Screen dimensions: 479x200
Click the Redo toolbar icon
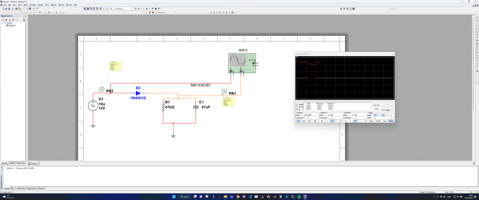point(37,9)
